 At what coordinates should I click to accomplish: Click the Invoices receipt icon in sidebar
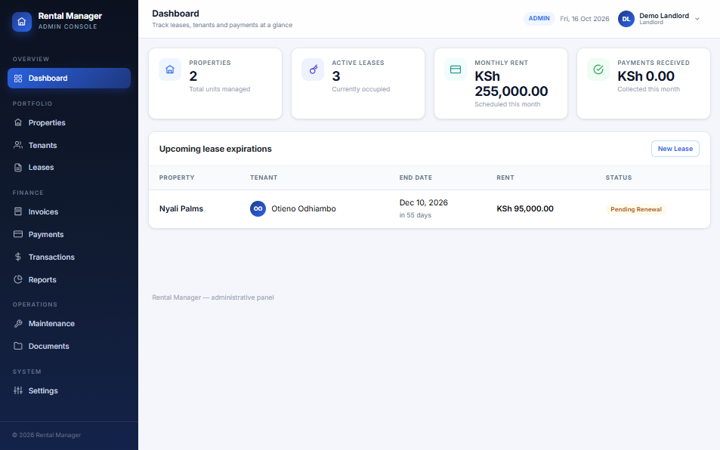tap(18, 211)
